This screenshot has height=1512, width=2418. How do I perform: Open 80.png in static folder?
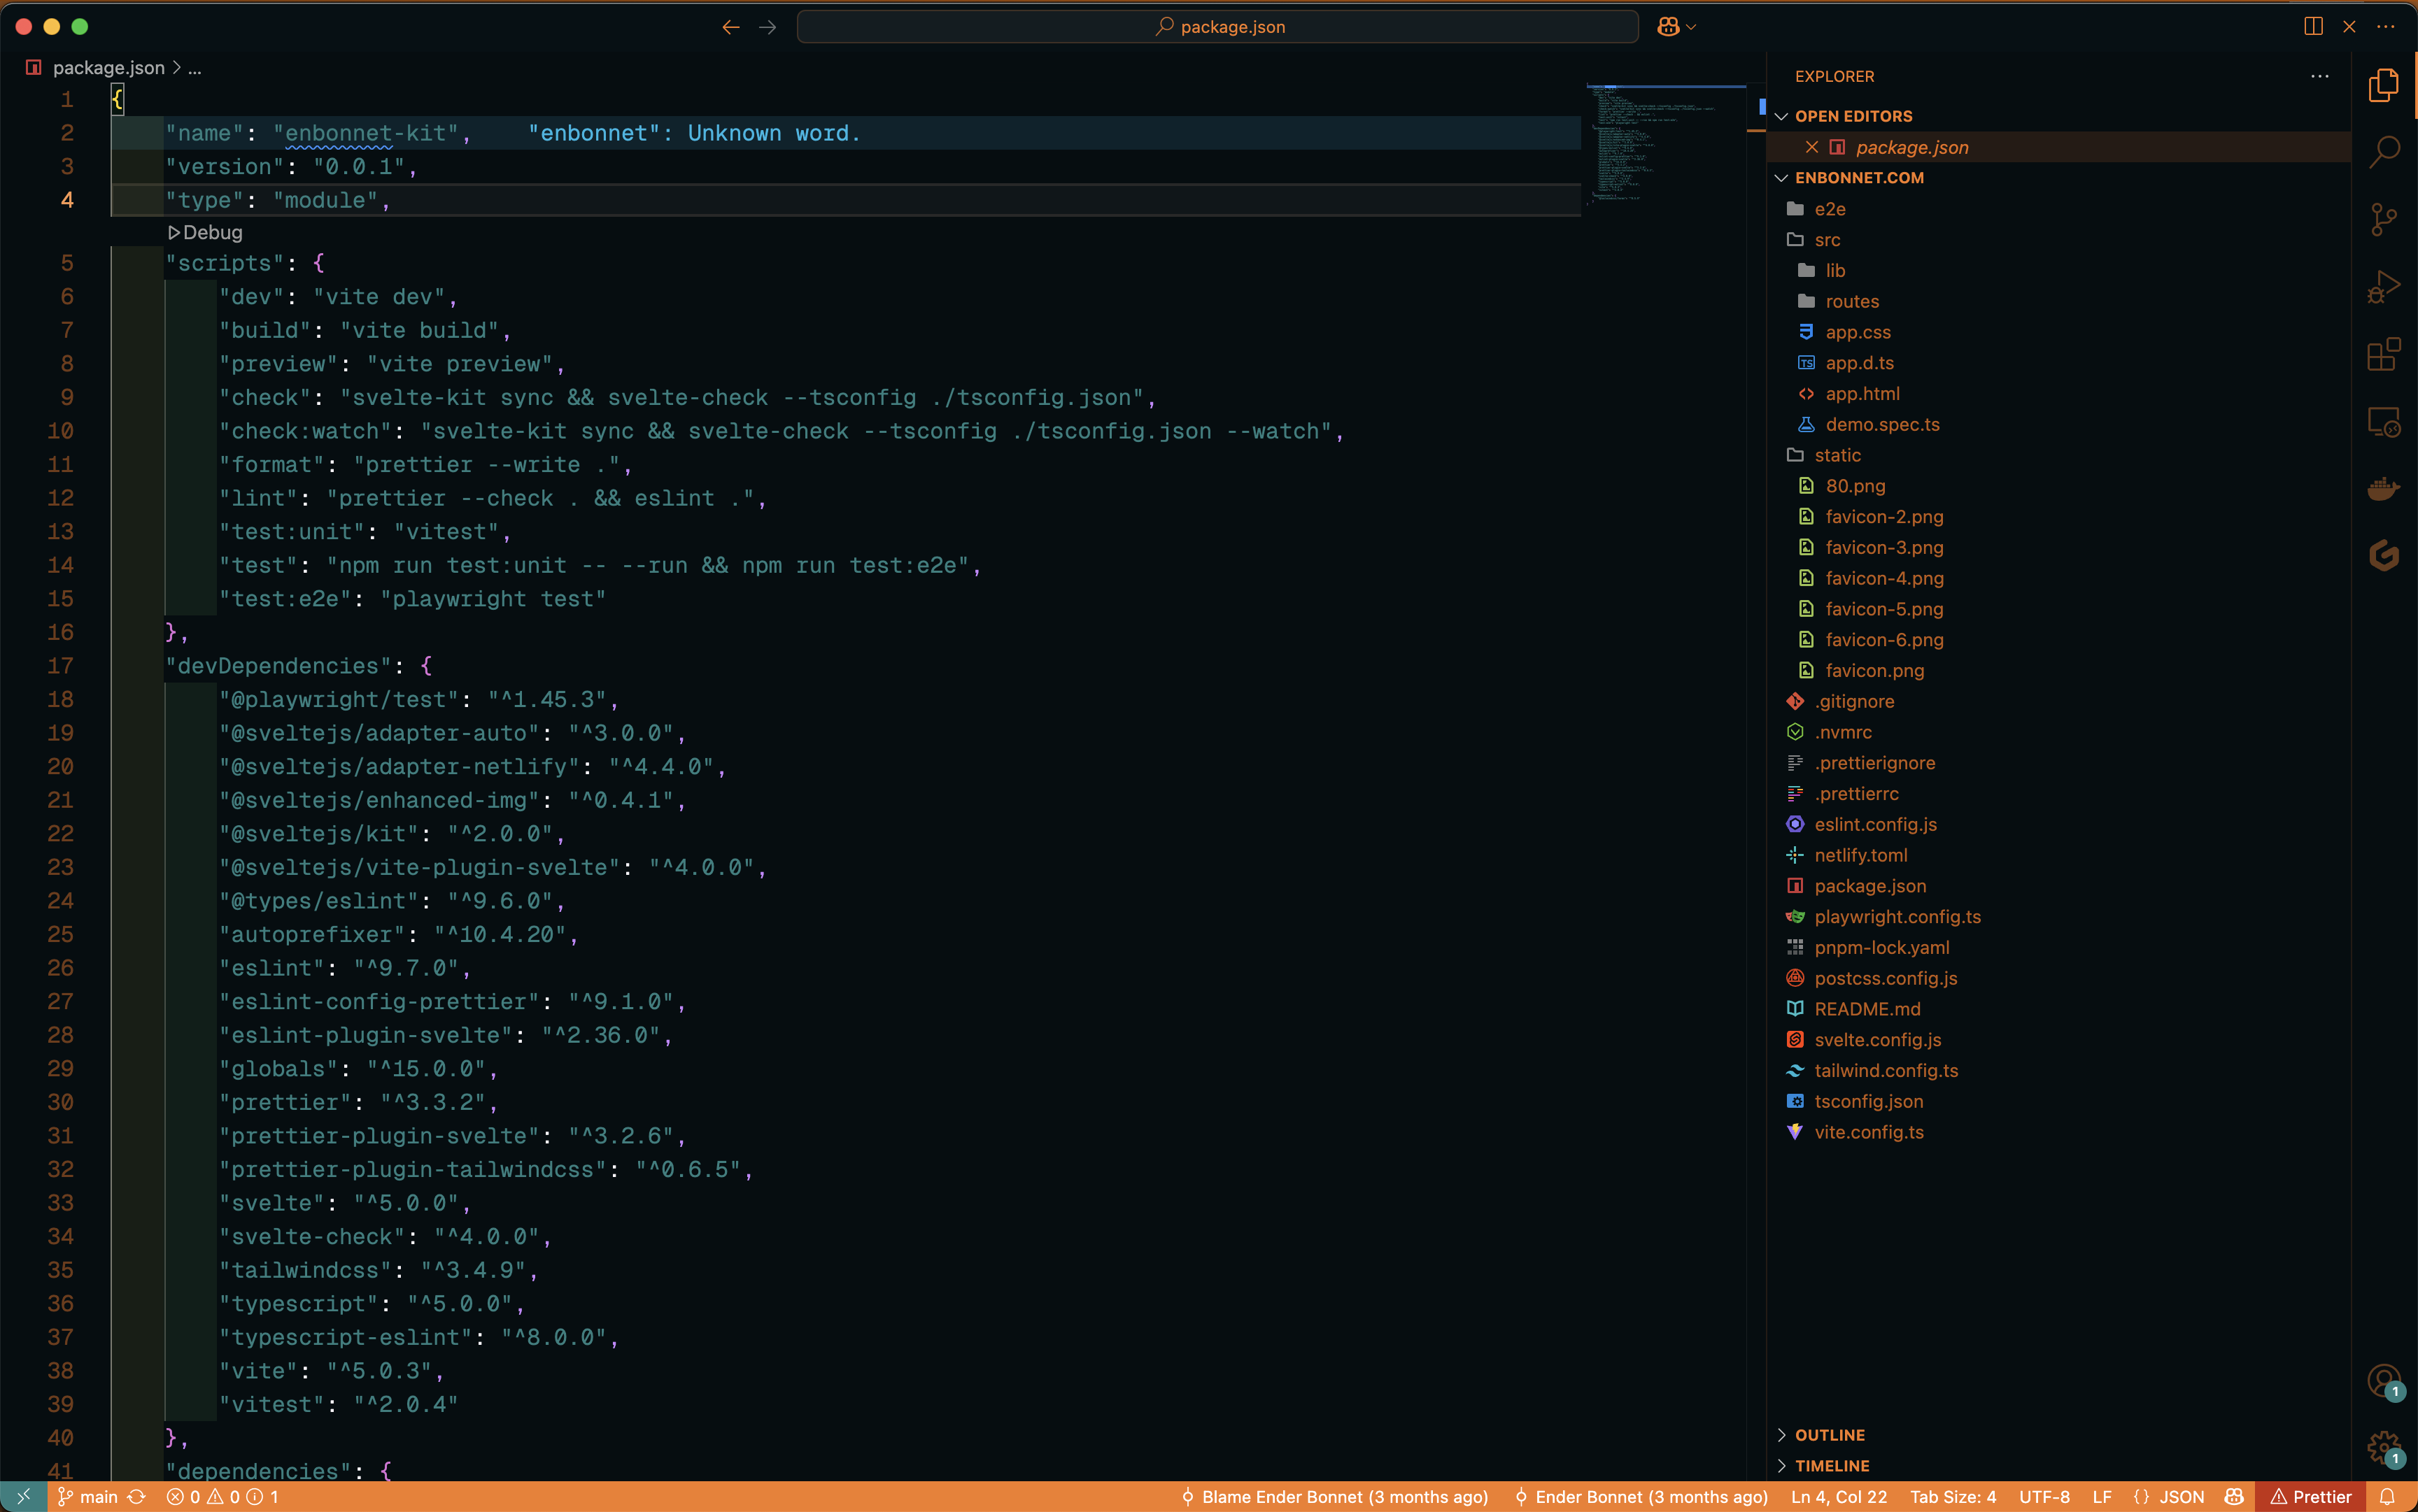tap(1855, 486)
